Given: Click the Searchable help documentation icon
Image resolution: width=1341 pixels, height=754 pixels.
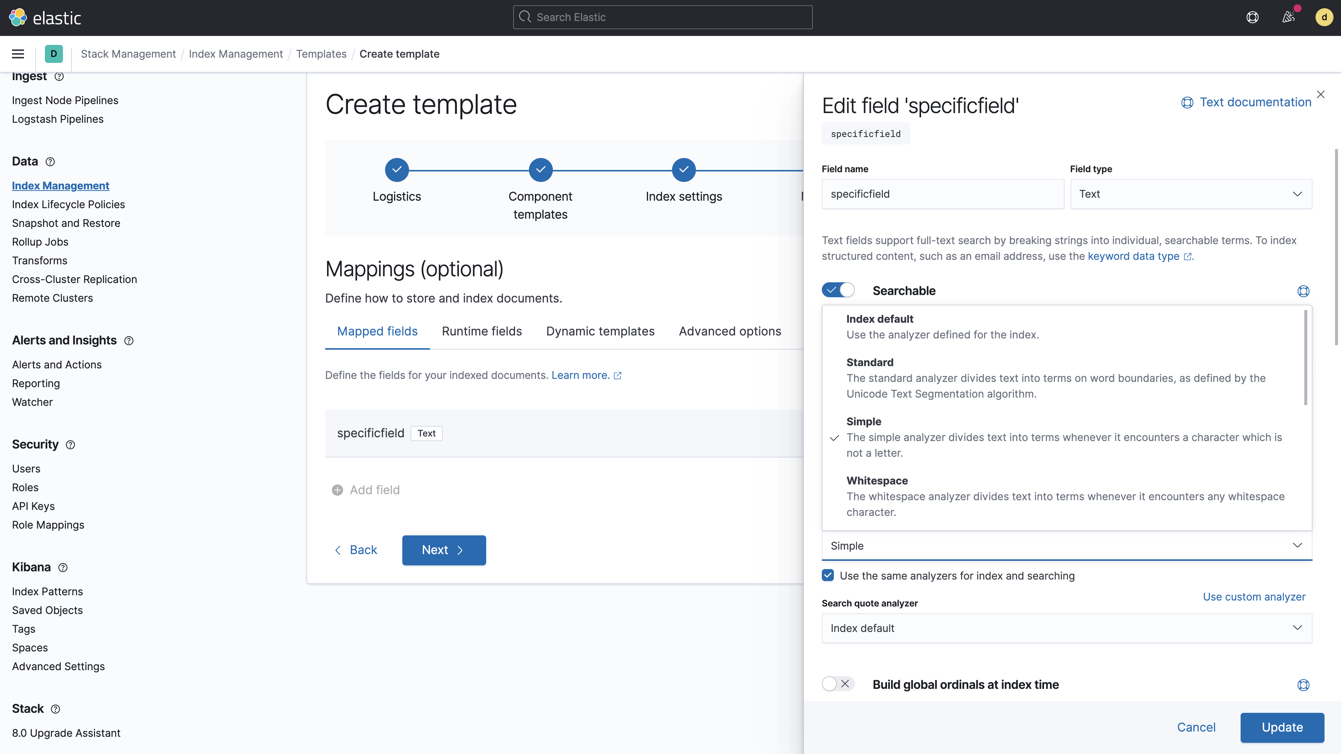Looking at the screenshot, I should click(x=1303, y=291).
